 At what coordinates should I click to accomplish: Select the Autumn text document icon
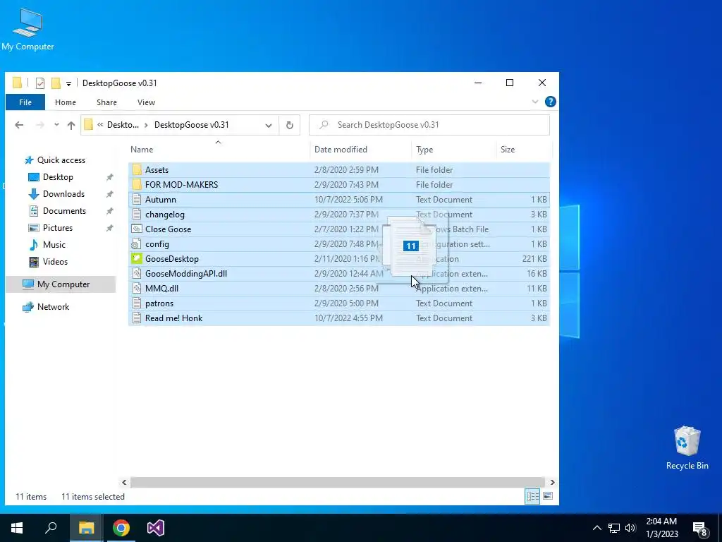point(136,200)
